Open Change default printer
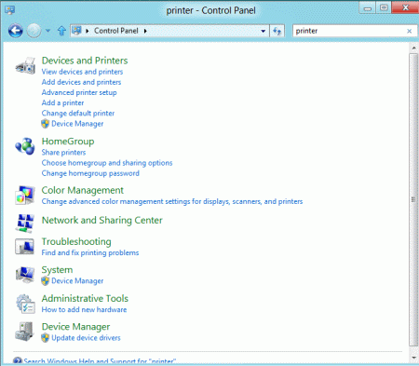The image size is (419, 366). coord(78,114)
